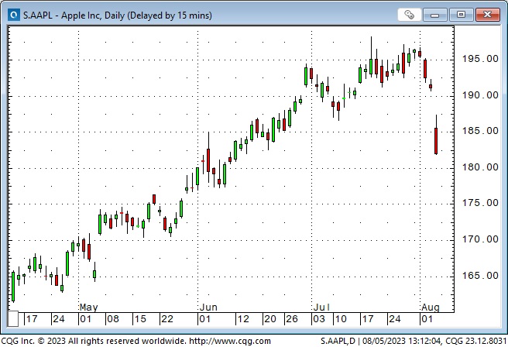The width and height of the screenshot is (508, 347).
Task: Click the 17 date label in April
Action: [32, 319]
